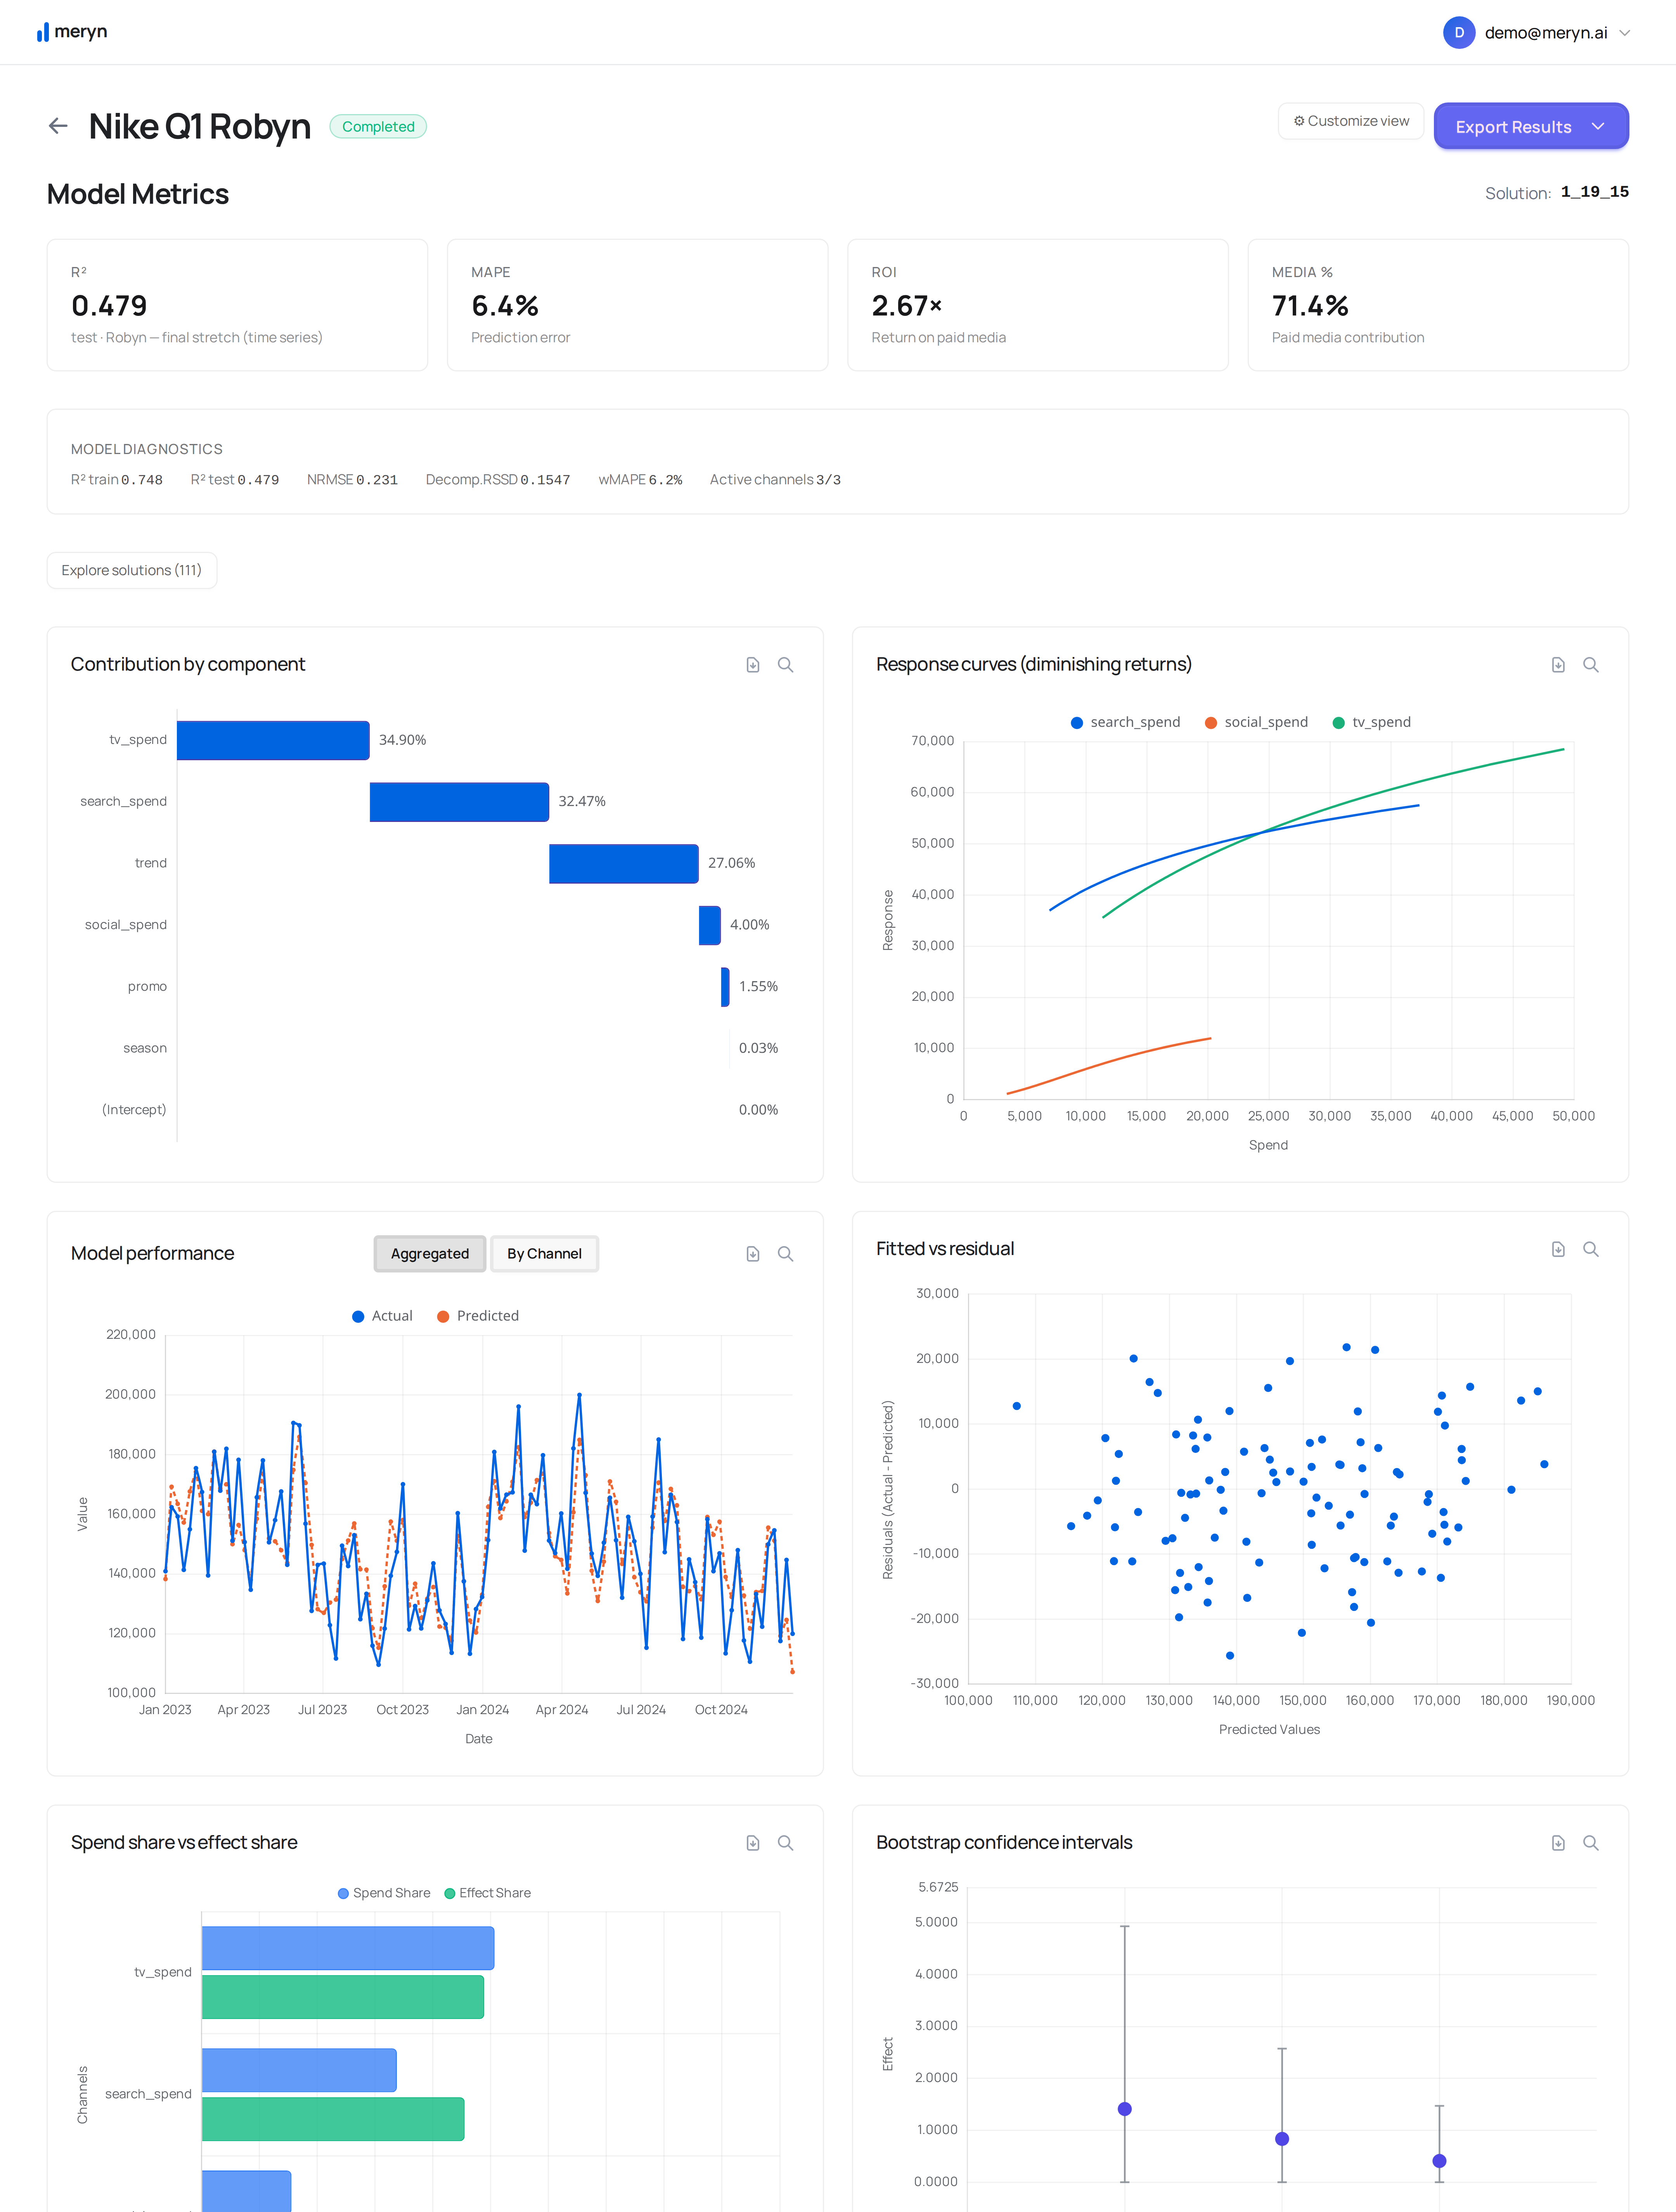The width and height of the screenshot is (1676, 2212).
Task: Click the second bootstrap interval point
Action: [1282, 2139]
